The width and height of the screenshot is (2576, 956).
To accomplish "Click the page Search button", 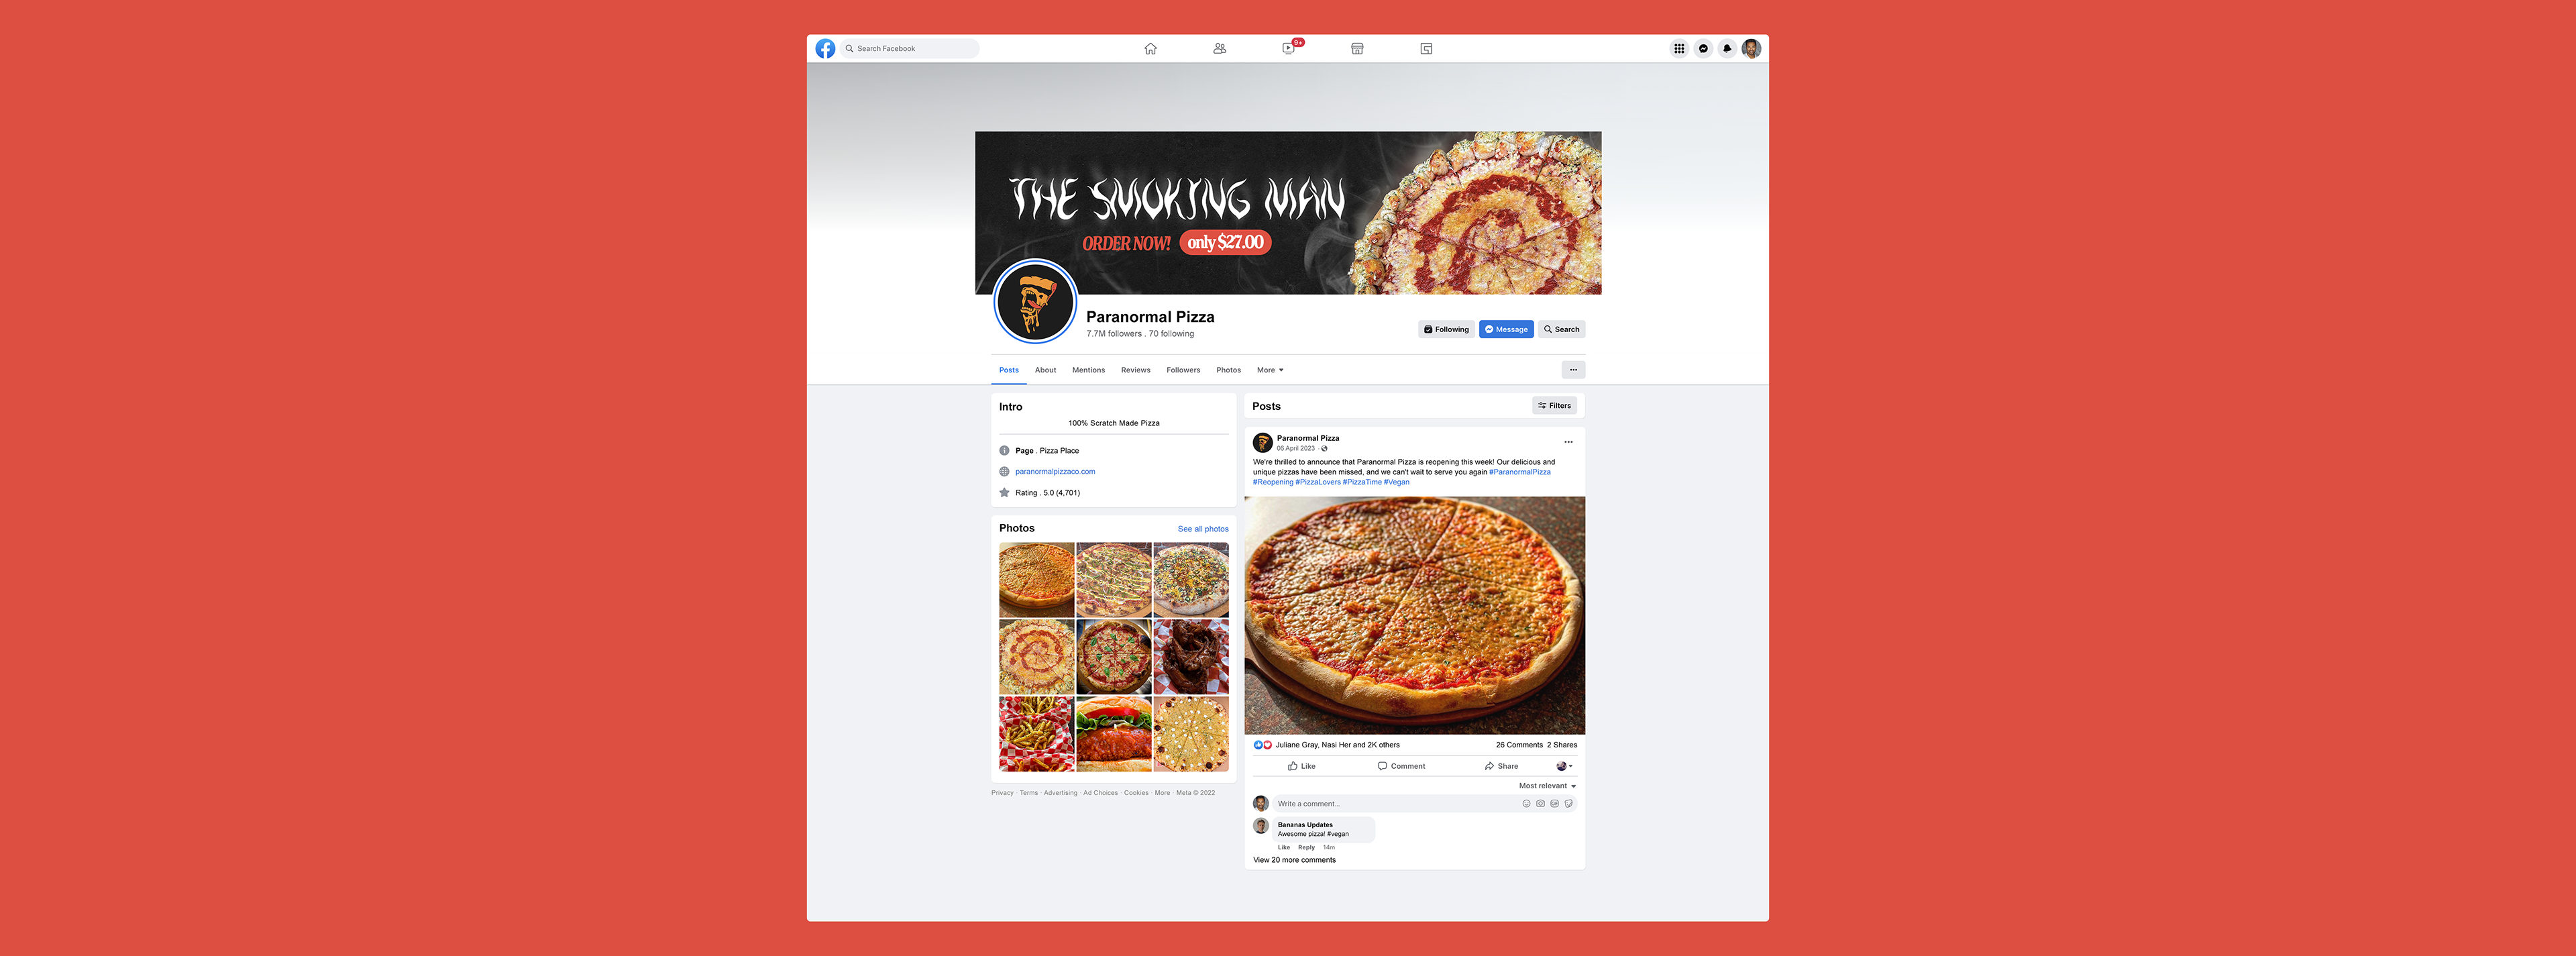I will (1561, 329).
